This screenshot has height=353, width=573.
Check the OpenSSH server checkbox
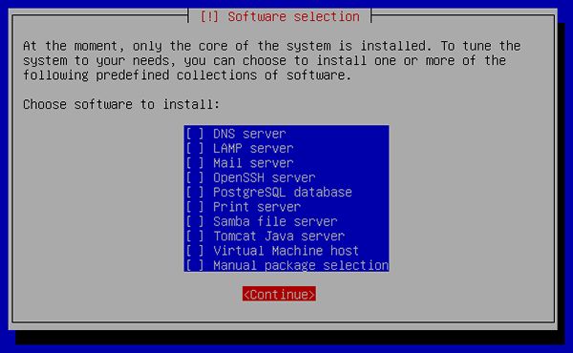point(195,177)
